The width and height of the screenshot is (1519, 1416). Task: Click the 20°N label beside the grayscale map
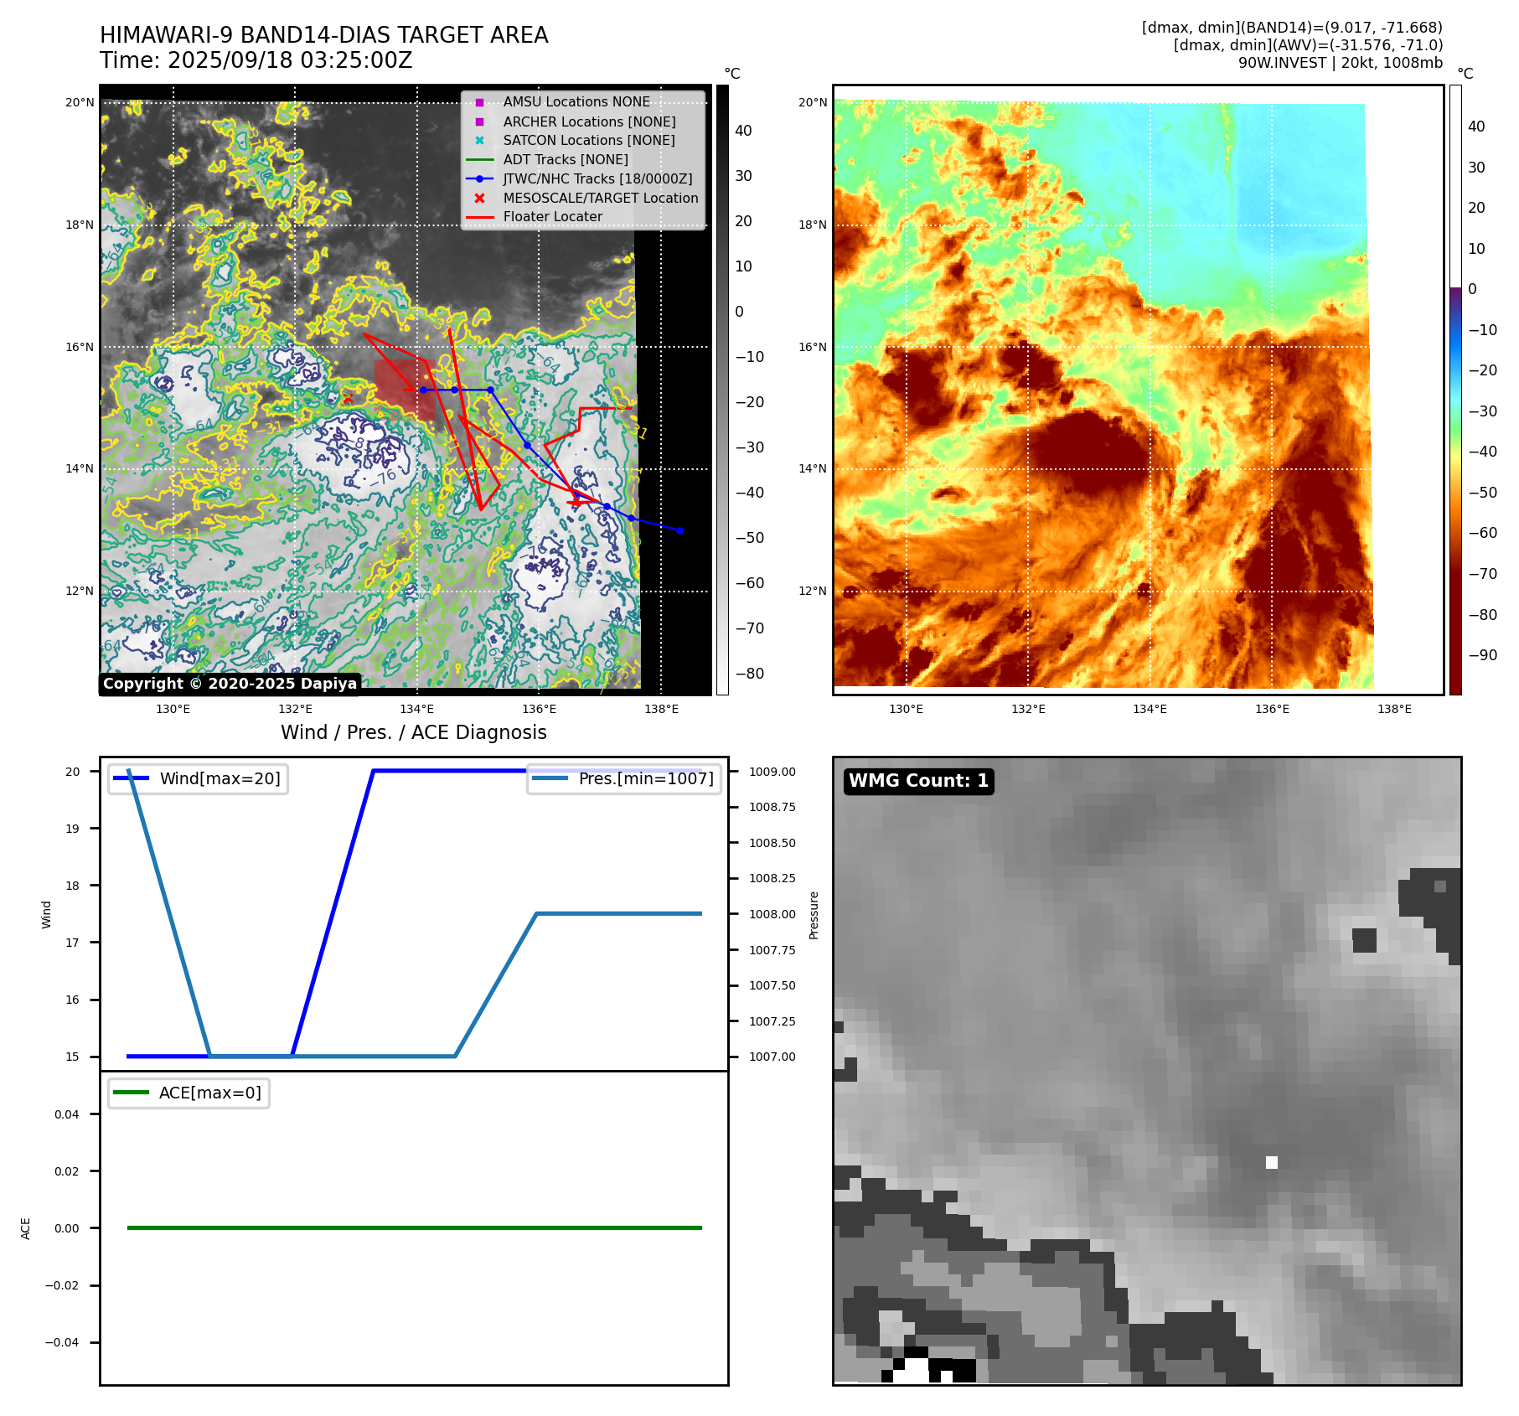(x=80, y=102)
